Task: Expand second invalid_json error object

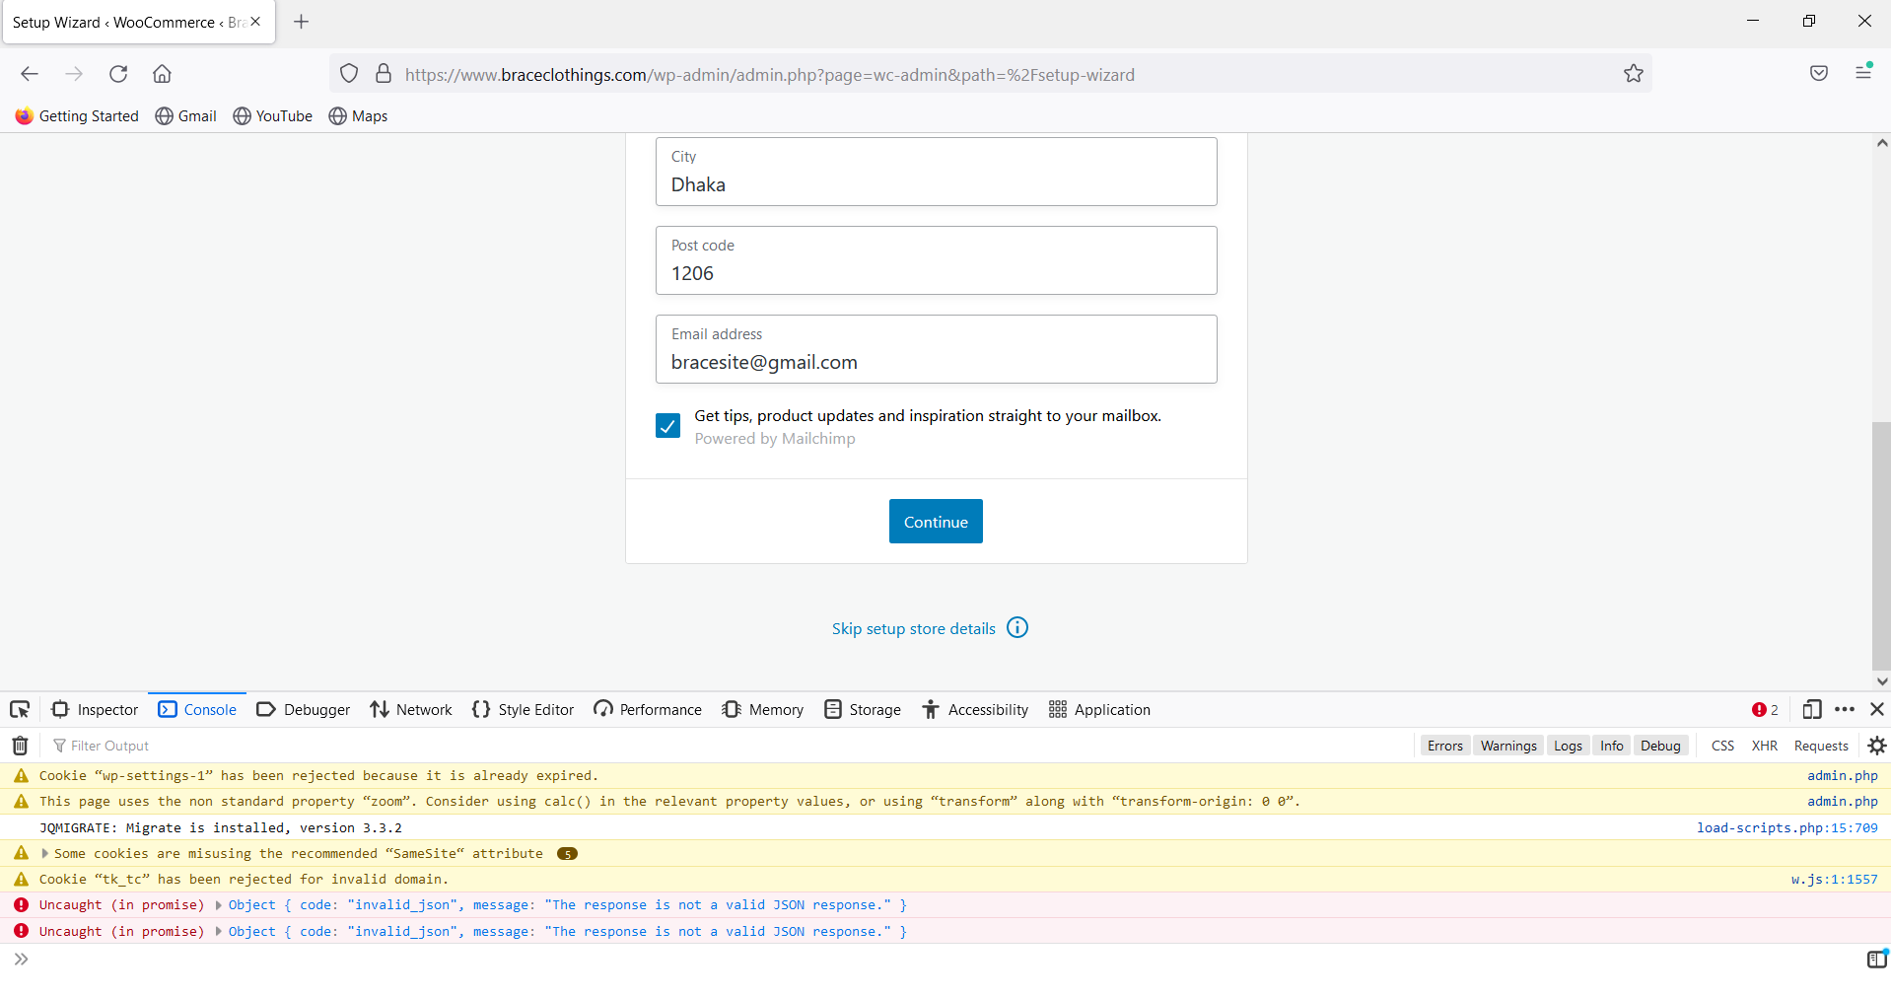Action: [218, 931]
